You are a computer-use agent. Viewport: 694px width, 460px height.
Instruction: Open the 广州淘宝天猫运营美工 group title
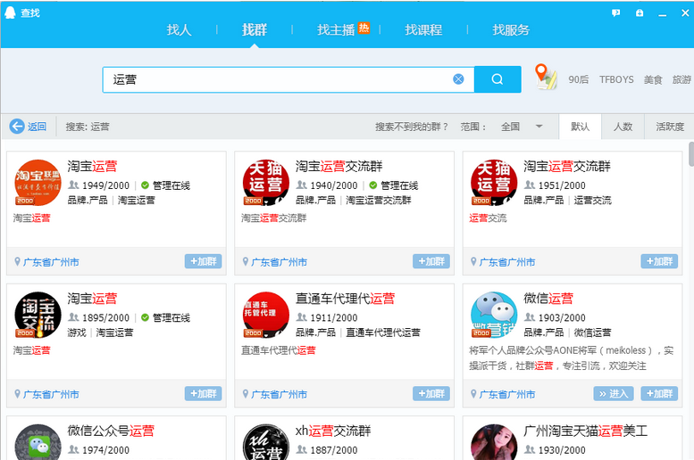coord(586,431)
